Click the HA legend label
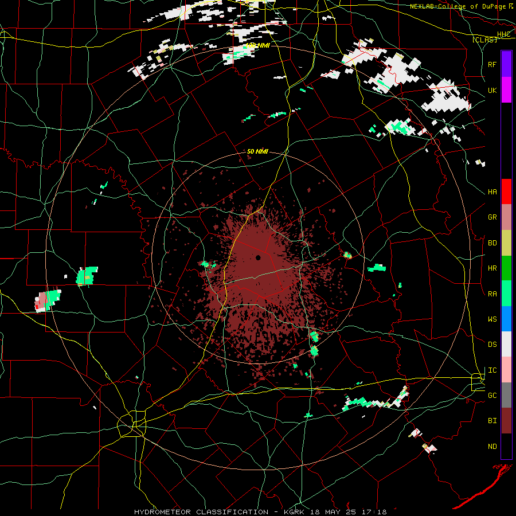Viewport: 516px width, 516px height. pos(492,192)
